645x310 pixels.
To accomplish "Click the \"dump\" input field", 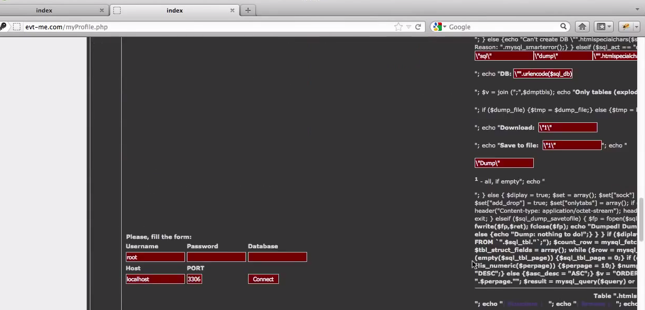I will pos(563,56).
